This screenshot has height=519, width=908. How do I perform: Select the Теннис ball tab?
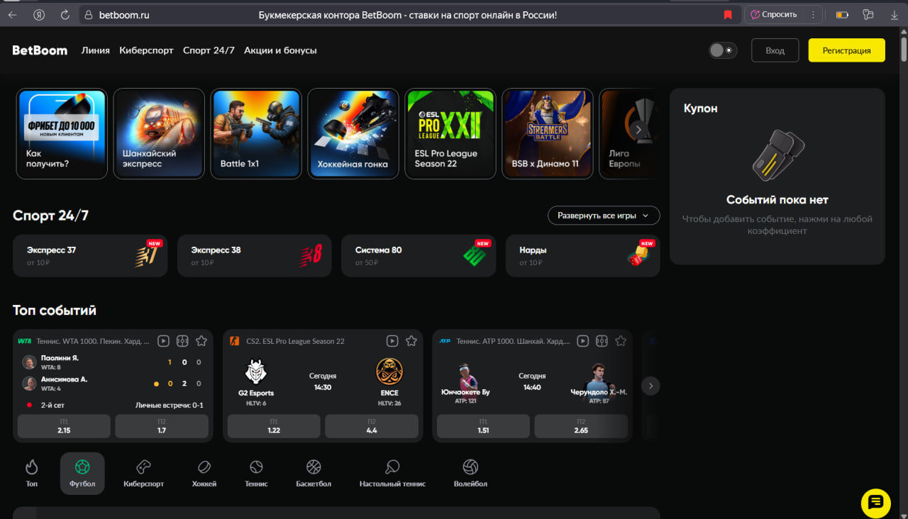(256, 473)
